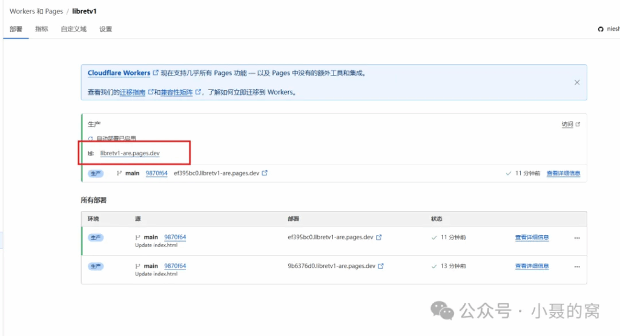Click the 访问 visit link
This screenshot has height=336, width=620.
tap(567, 124)
